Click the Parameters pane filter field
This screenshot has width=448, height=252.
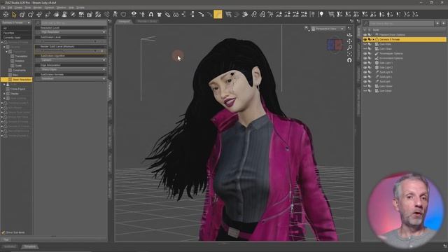click(73, 23)
